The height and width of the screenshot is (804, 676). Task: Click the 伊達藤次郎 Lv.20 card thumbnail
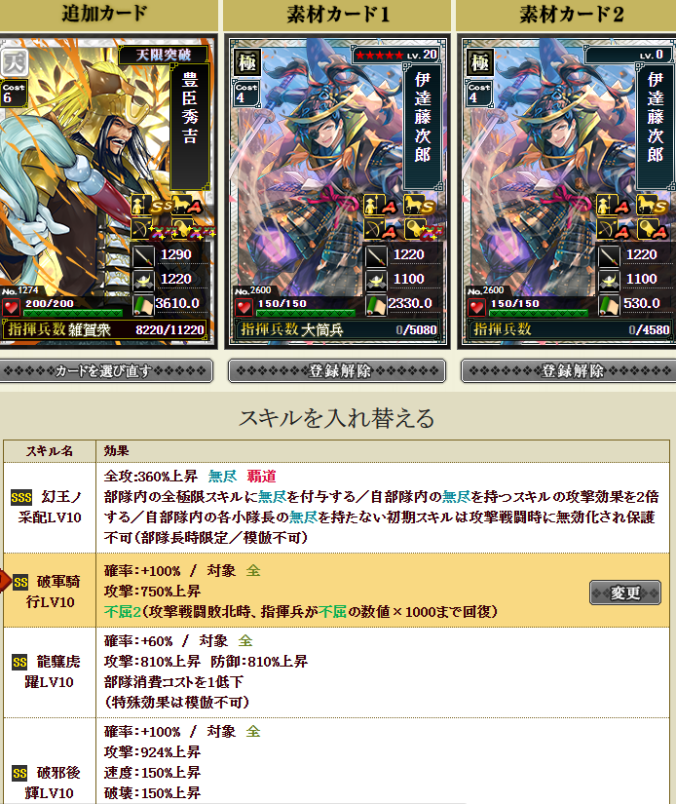337,192
